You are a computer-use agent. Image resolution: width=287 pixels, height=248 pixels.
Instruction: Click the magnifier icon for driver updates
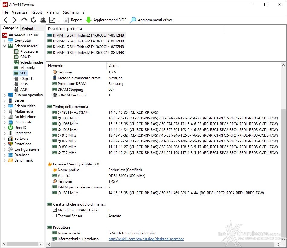pyautogui.click(x=133, y=20)
